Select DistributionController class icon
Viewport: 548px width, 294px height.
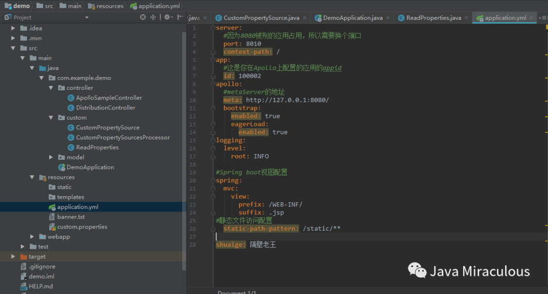pos(71,108)
